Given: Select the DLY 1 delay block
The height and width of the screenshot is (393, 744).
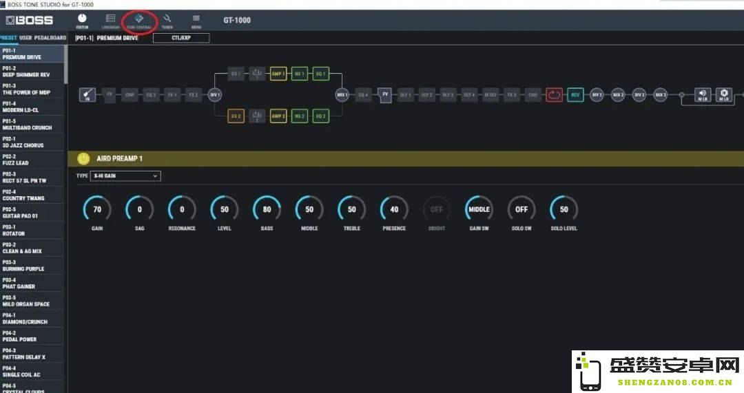Looking at the screenshot, I should pyautogui.click(x=406, y=95).
